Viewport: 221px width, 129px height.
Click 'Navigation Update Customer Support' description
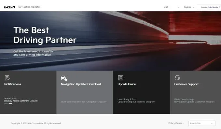click(x=194, y=102)
